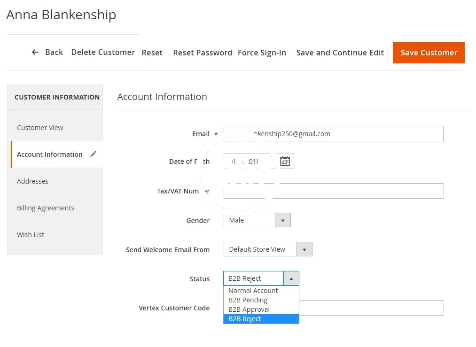Select highlighted B2B Reject option
Image resolution: width=476 pixels, height=347 pixels.
(245, 319)
